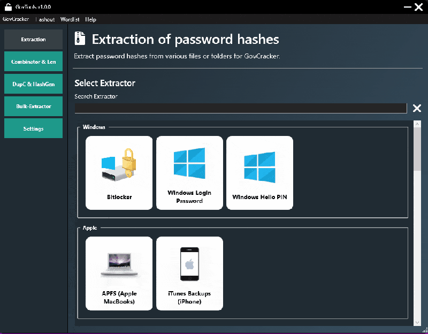The image size is (428, 334).
Task: Click the GovTools padlock icon in the title bar
Action: point(8,7)
